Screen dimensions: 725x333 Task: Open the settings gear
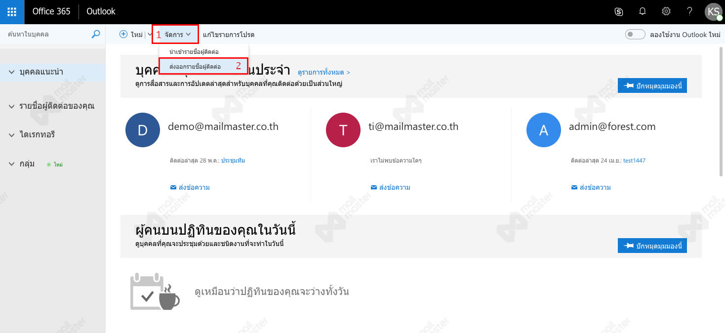coord(666,12)
